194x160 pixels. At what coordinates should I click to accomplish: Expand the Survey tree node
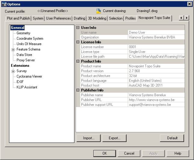coord(13,71)
